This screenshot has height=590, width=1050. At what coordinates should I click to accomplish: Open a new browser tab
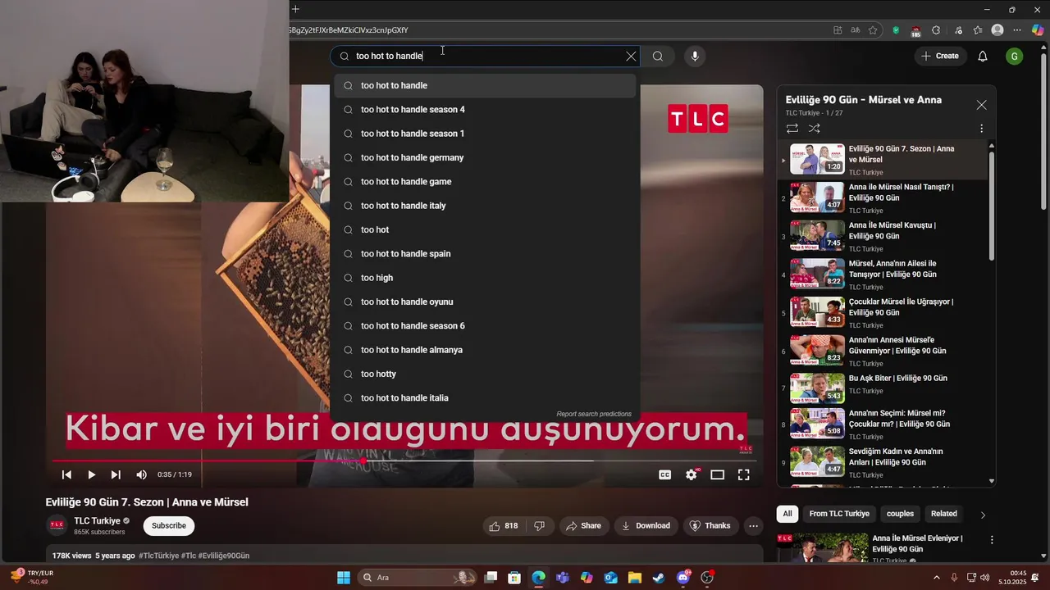(x=295, y=9)
